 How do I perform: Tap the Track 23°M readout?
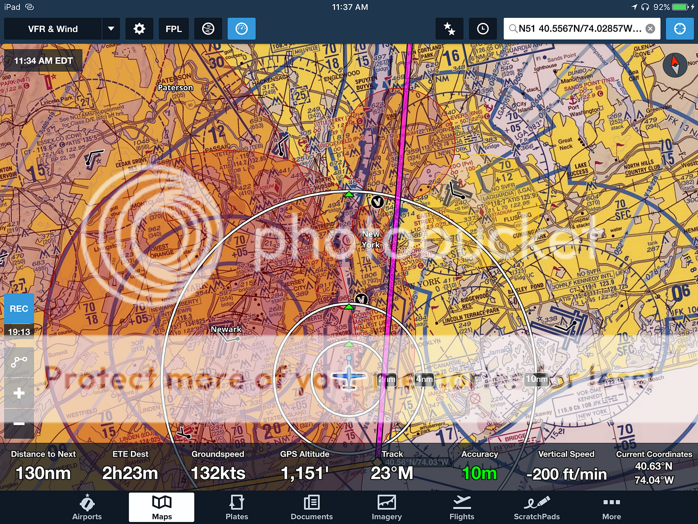click(392, 466)
